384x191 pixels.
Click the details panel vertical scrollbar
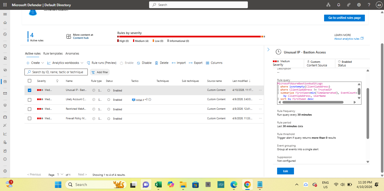[x=368, y=113]
